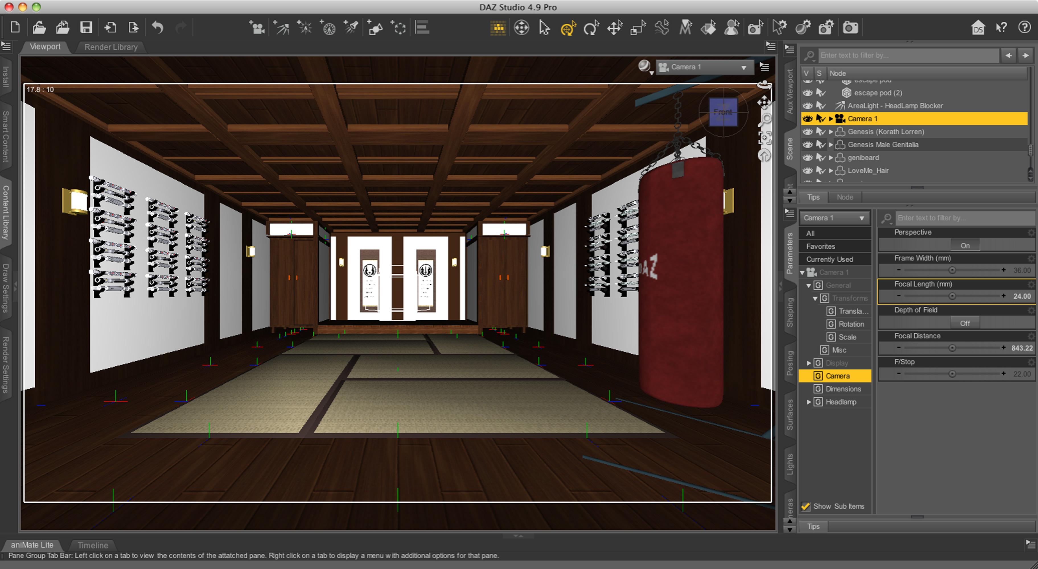Image resolution: width=1038 pixels, height=569 pixels.
Task: Select the Rotate tool icon
Action: 591,28
